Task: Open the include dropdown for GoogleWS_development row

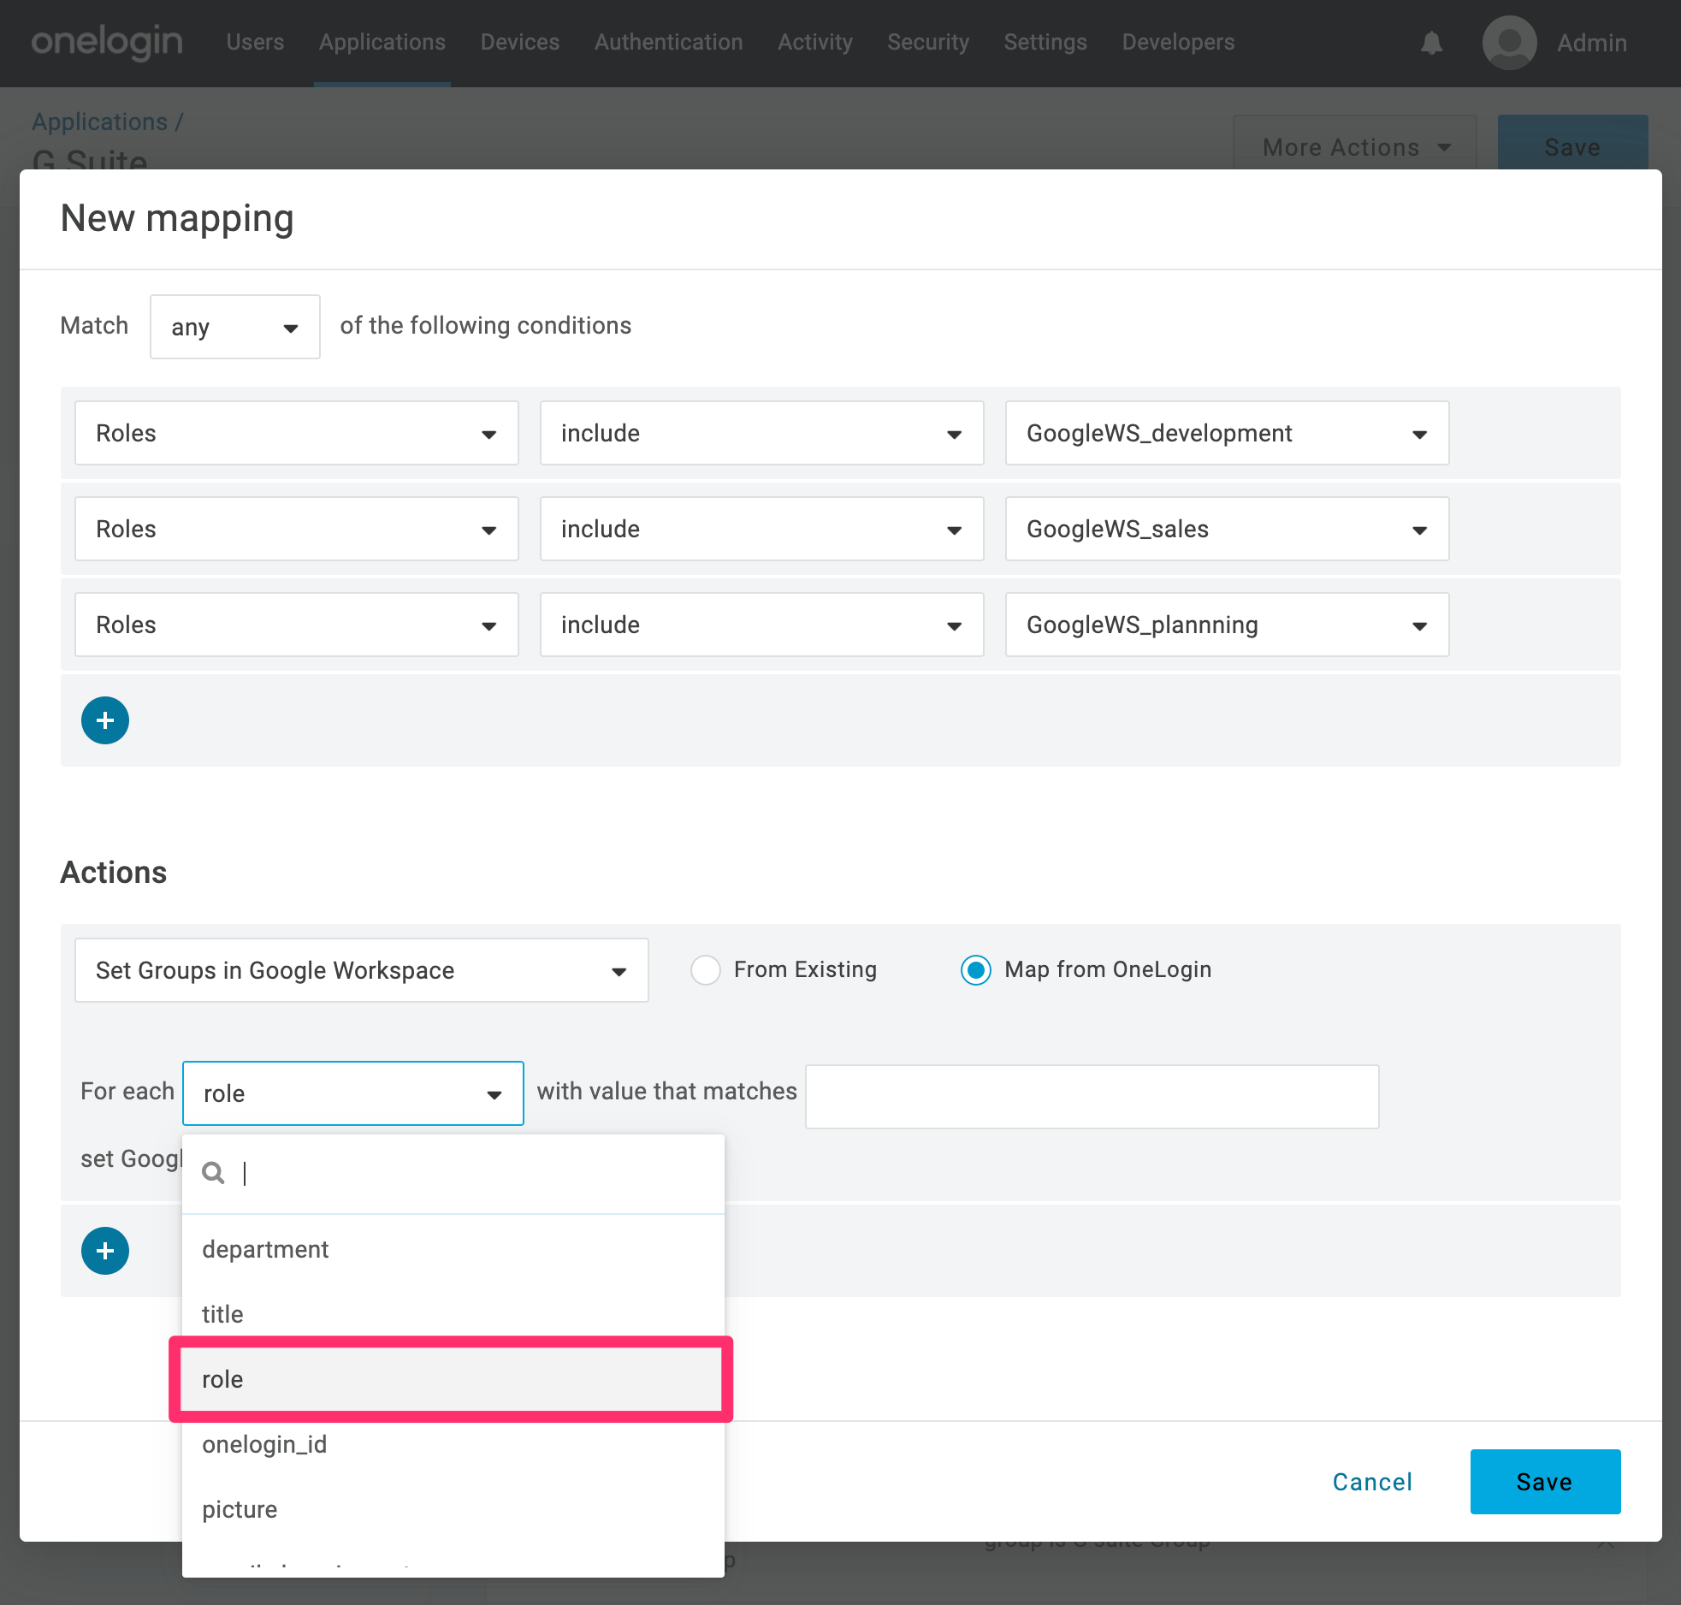Action: point(762,433)
